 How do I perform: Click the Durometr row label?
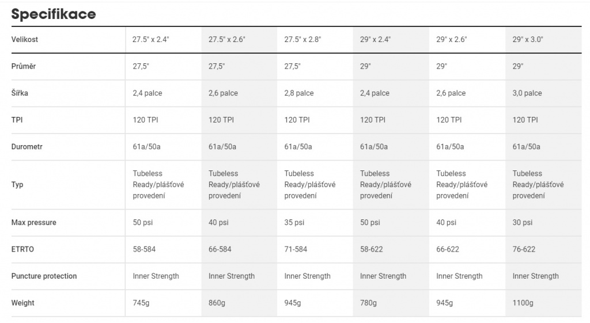click(x=27, y=147)
